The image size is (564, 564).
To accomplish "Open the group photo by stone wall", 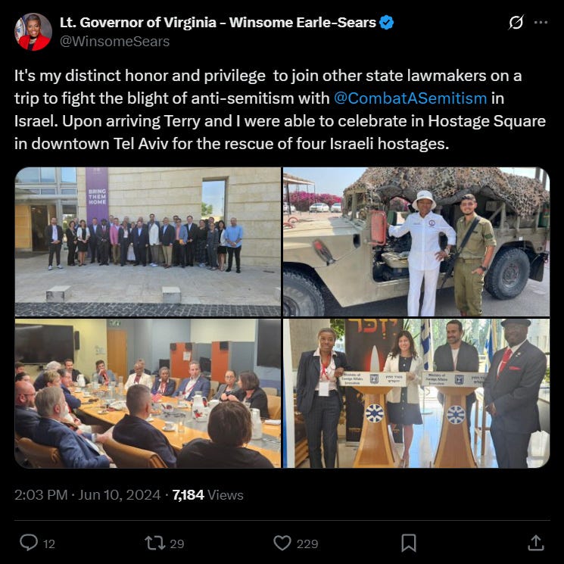I will (x=148, y=241).
